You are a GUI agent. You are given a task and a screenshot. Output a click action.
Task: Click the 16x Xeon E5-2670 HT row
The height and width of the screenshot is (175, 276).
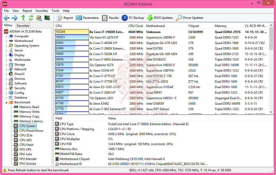pos(162,37)
